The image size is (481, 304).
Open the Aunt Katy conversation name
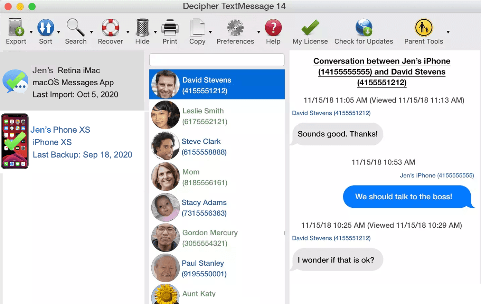pos(199,294)
